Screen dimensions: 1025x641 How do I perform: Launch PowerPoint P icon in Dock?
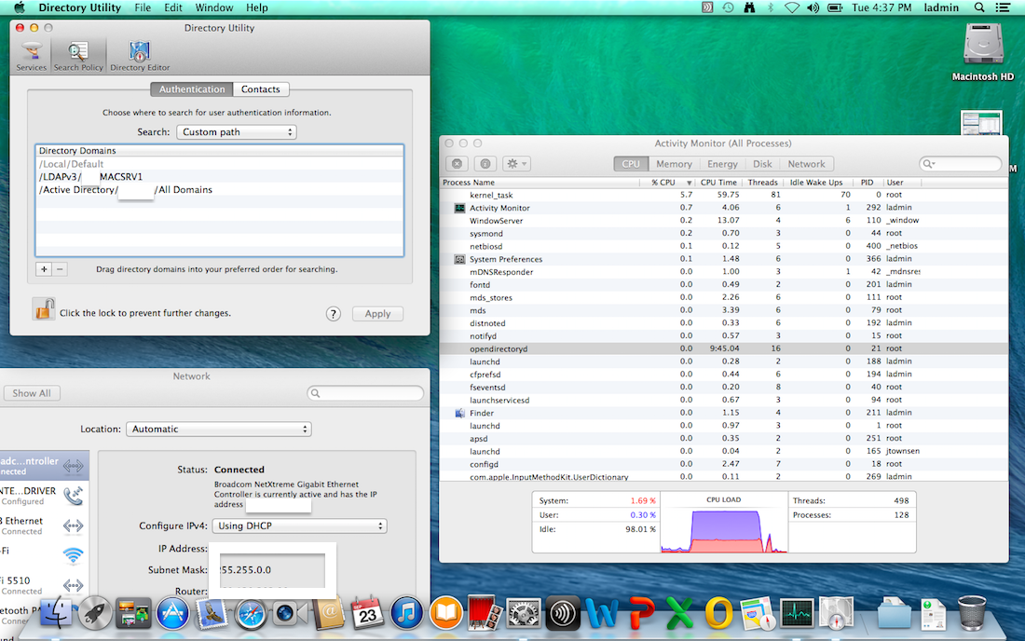pos(641,613)
